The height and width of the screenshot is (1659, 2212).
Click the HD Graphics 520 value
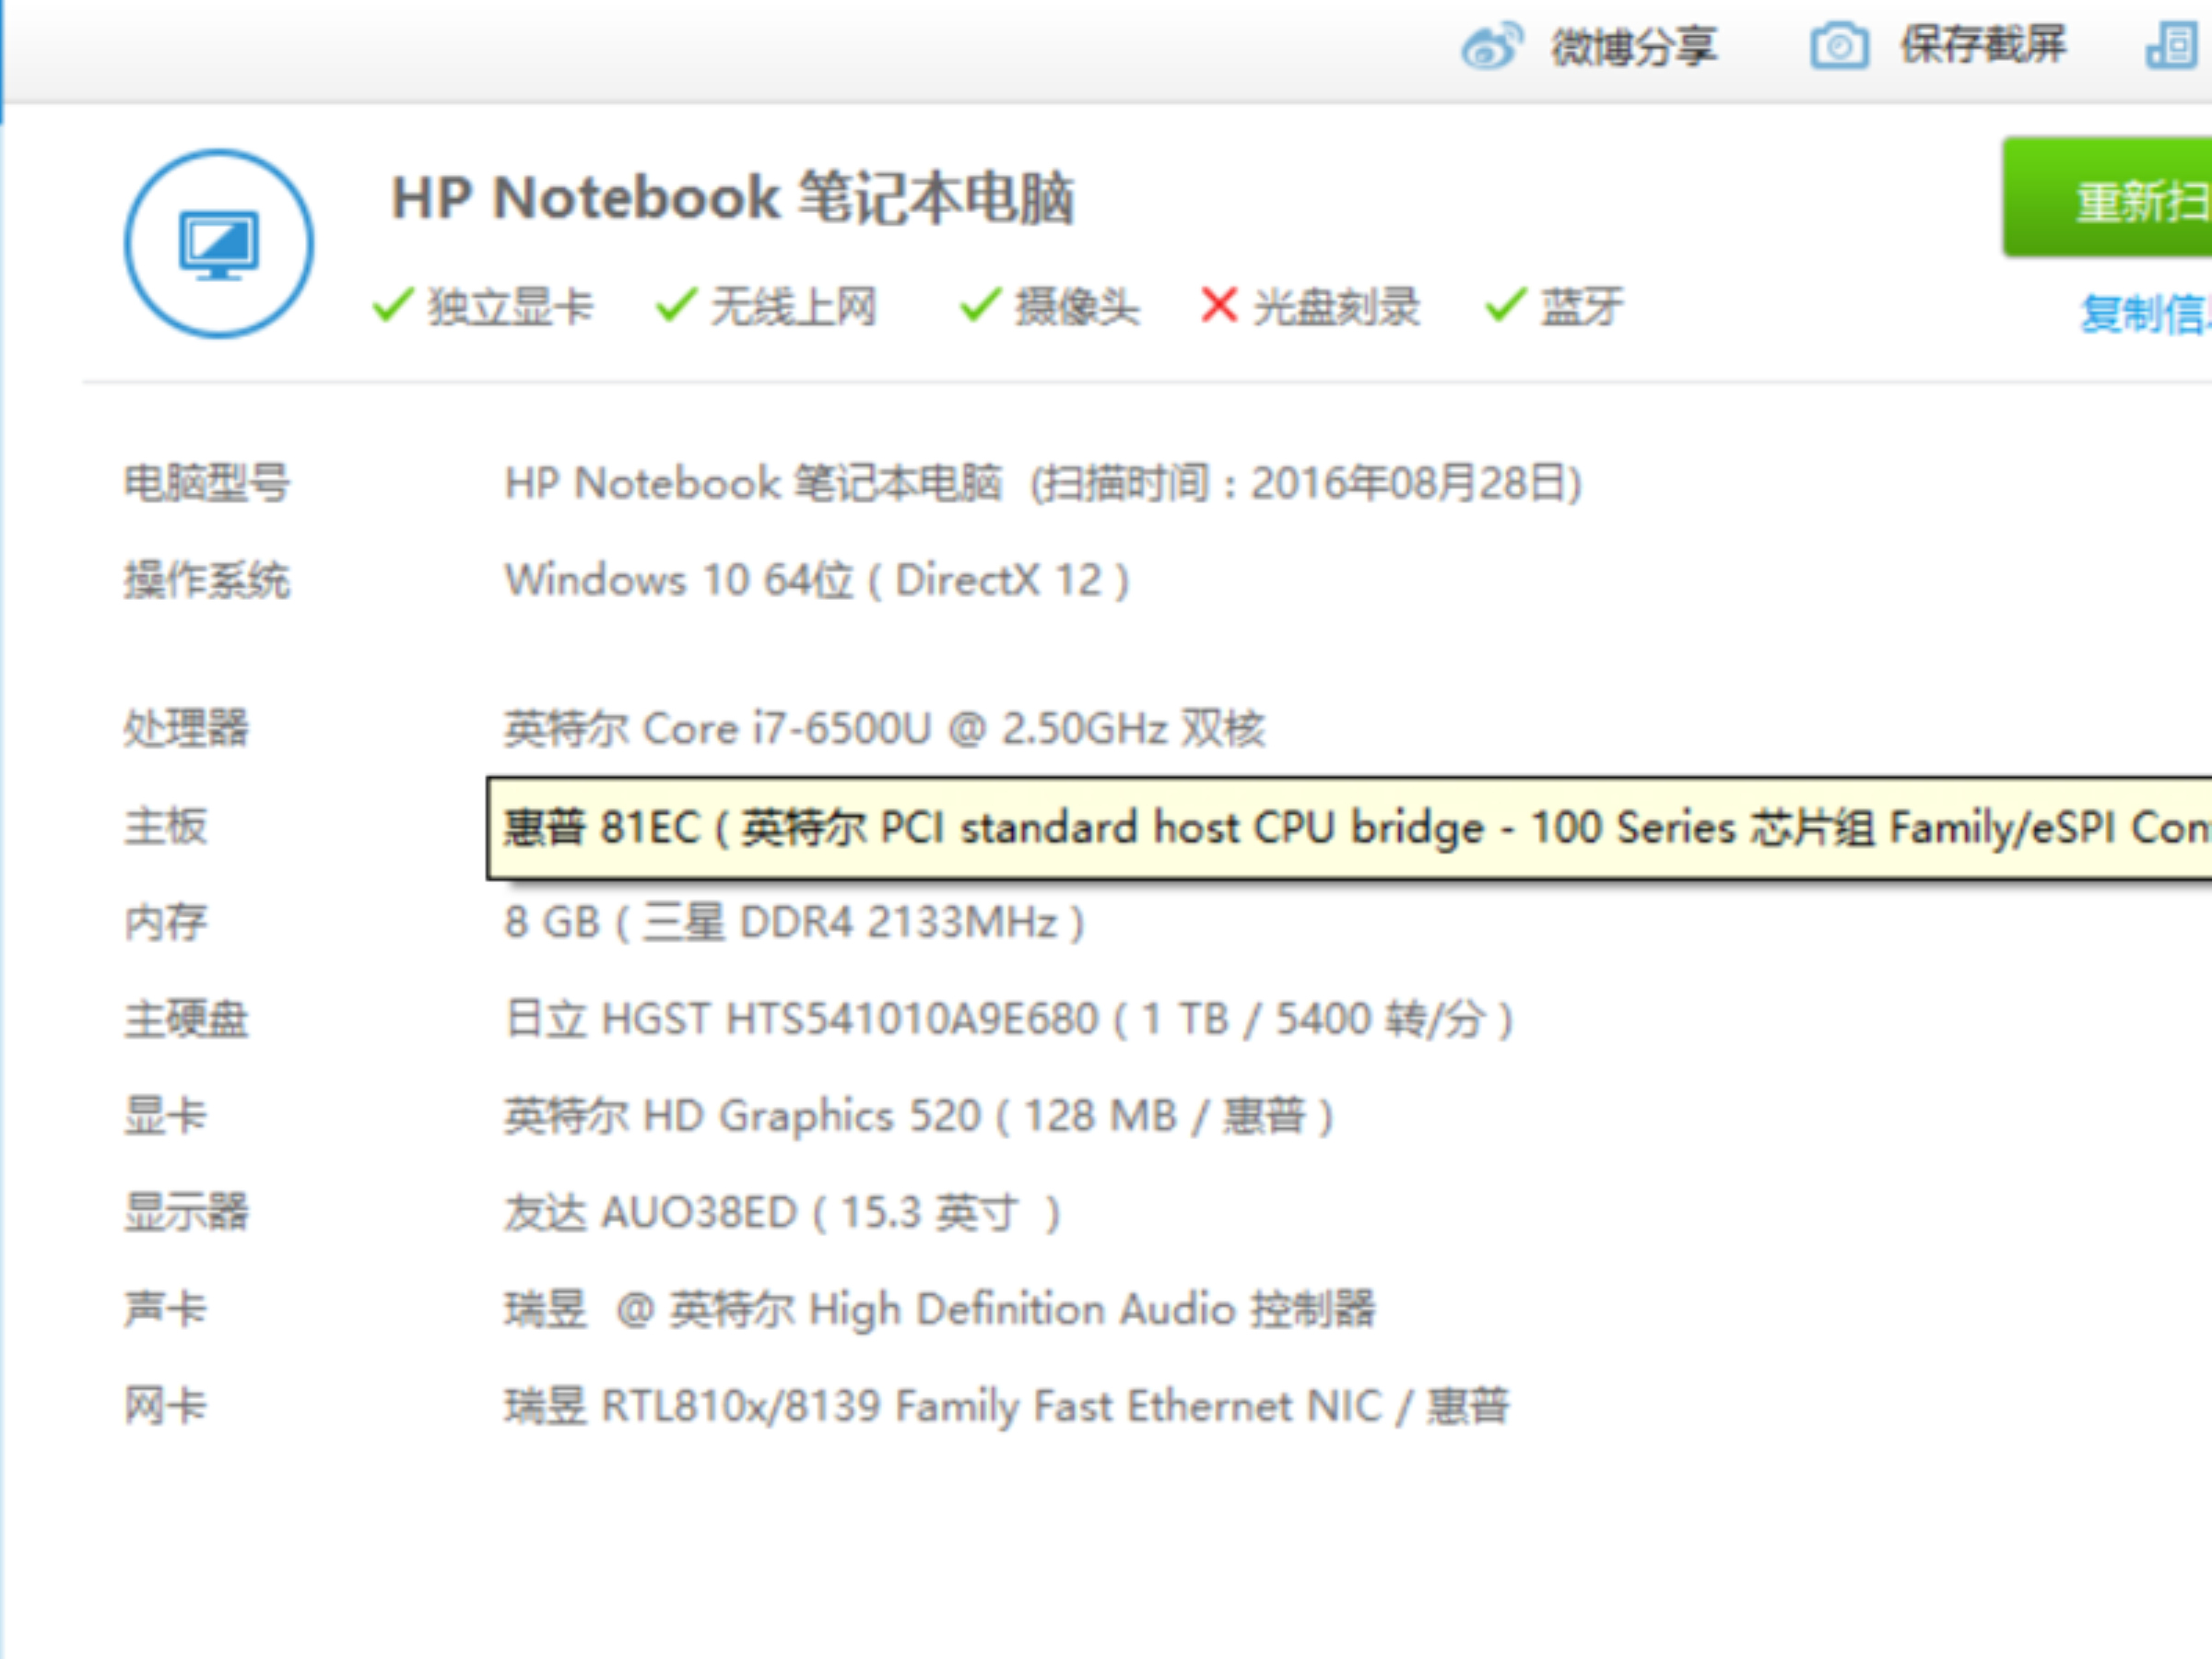(x=919, y=1116)
